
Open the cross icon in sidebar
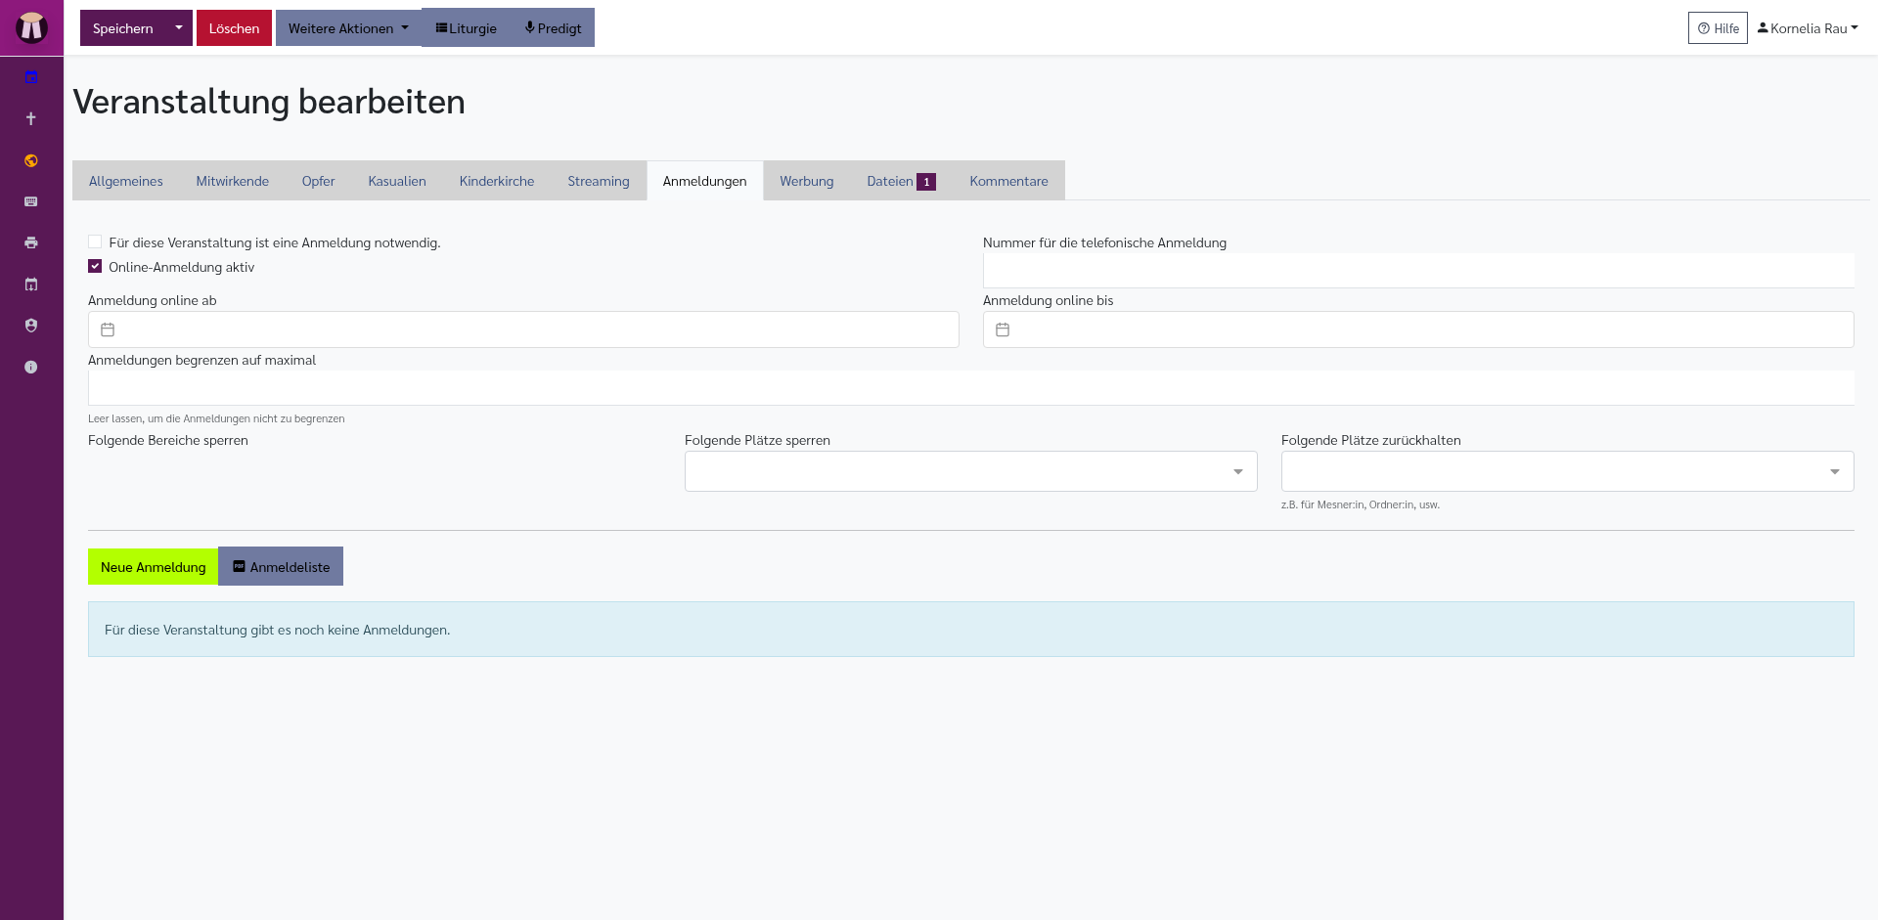coord(31,118)
